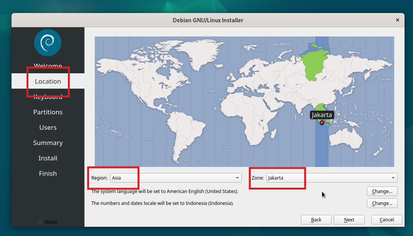Click the numbers and dates locale text

(x=162, y=203)
